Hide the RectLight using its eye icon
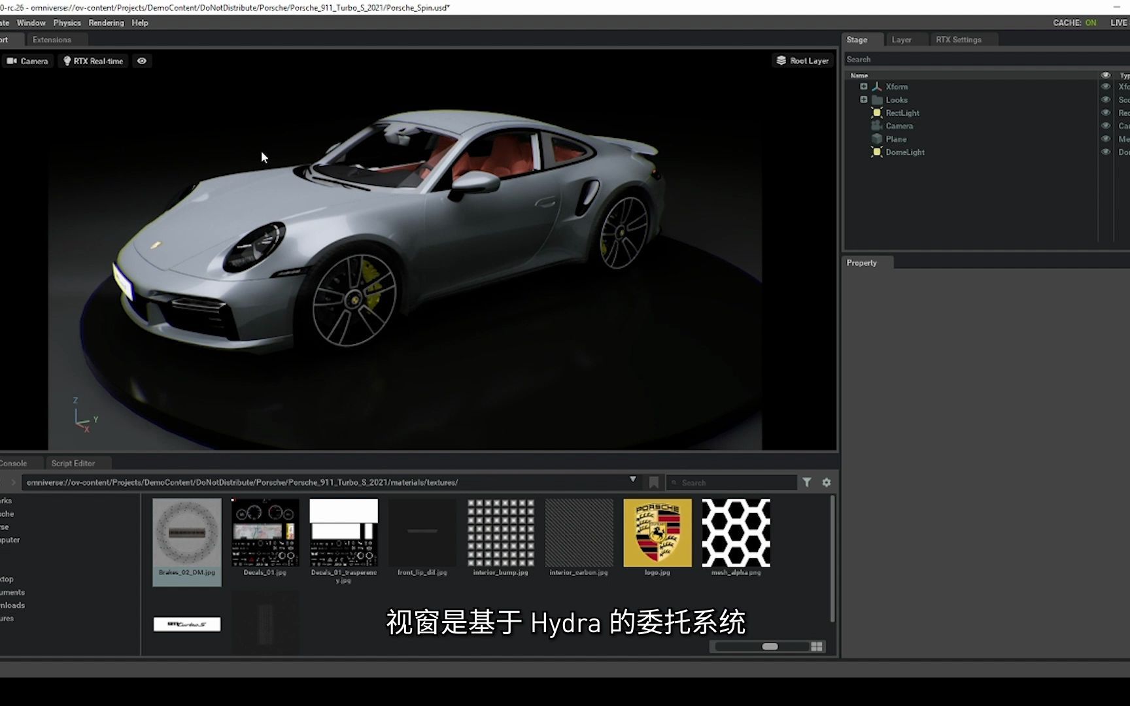Image resolution: width=1130 pixels, height=706 pixels. [x=1105, y=112]
